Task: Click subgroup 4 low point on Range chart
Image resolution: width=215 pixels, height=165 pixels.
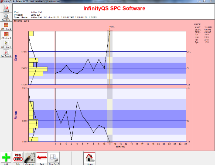Action: click(x=72, y=139)
